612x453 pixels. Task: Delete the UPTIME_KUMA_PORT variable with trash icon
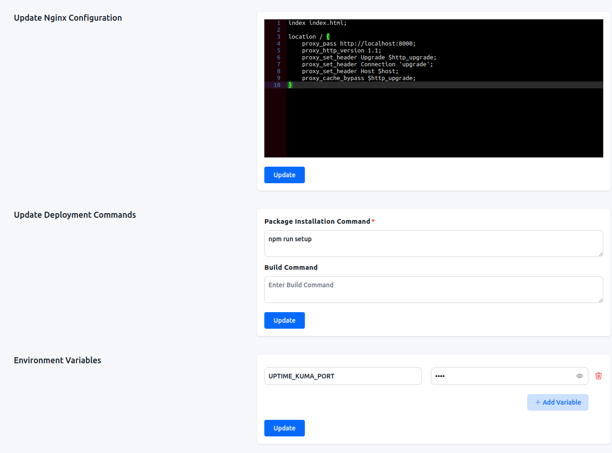coord(599,376)
